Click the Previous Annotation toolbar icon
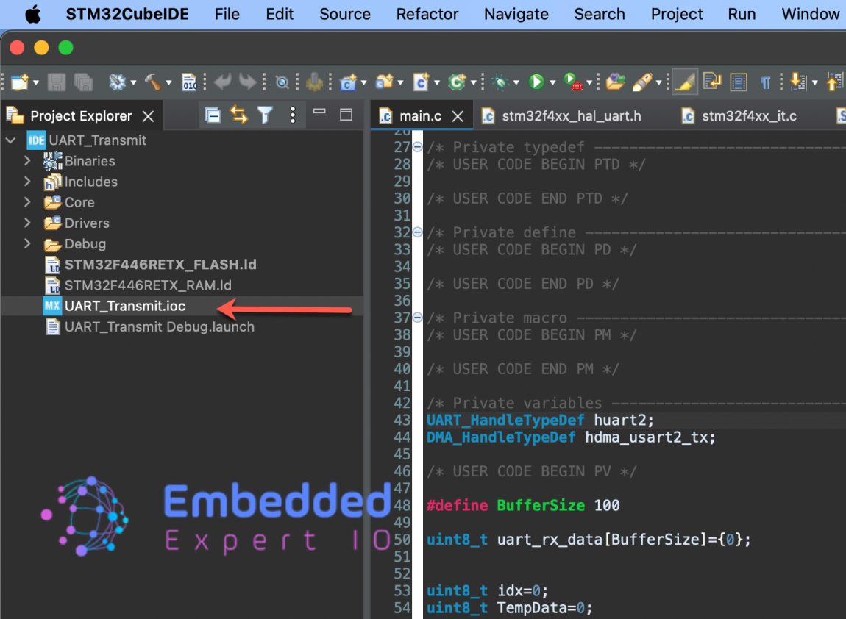Viewport: 846px width, 619px height. click(833, 82)
